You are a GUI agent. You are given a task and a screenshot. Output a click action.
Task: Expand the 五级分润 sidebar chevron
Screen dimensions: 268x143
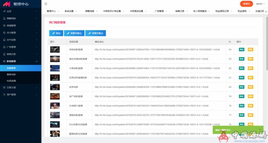tap(37, 87)
